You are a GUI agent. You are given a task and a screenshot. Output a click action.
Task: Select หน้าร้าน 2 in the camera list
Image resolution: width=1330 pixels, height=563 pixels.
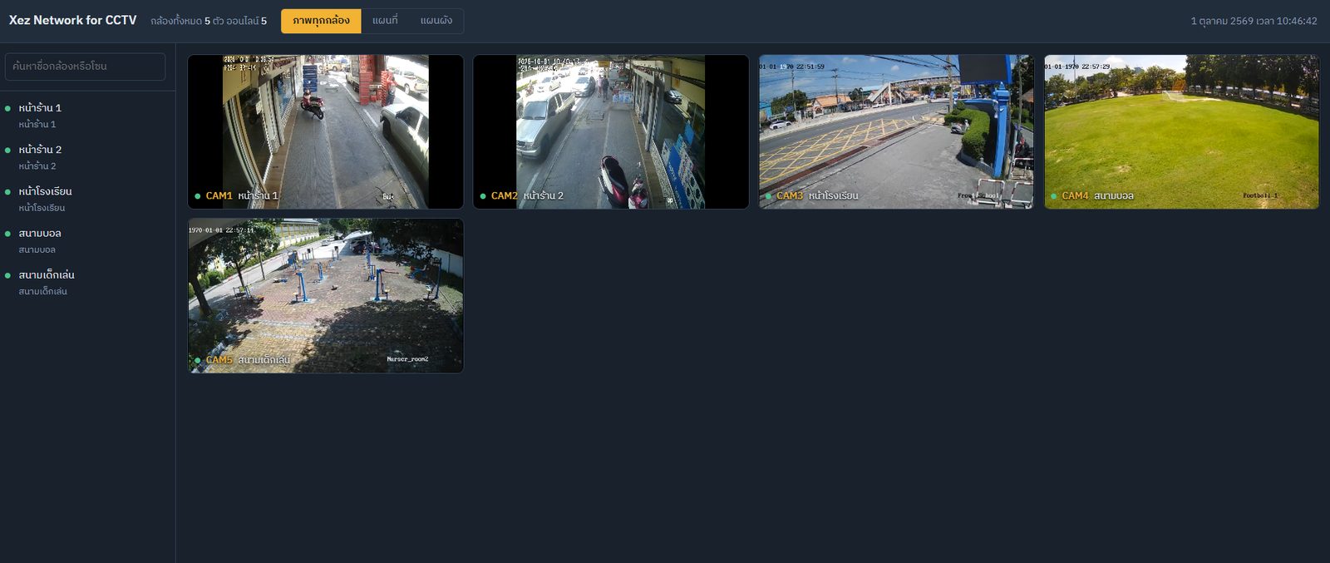[x=87, y=157]
